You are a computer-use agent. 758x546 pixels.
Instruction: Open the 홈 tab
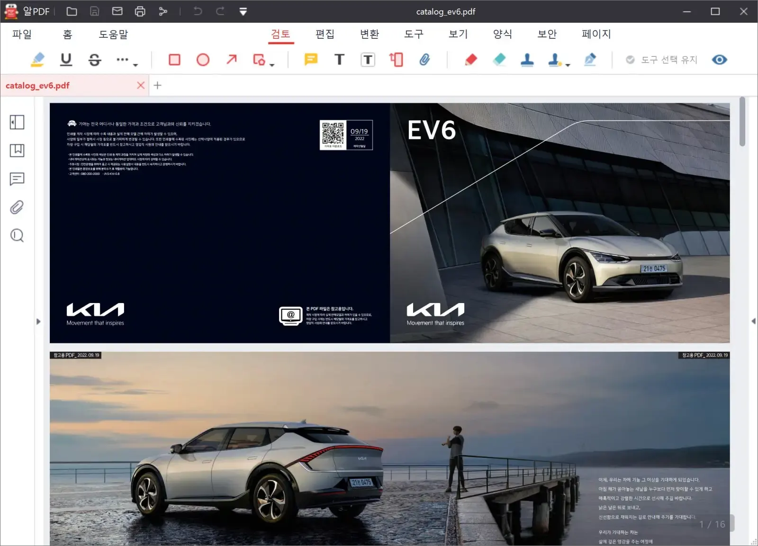tap(67, 34)
